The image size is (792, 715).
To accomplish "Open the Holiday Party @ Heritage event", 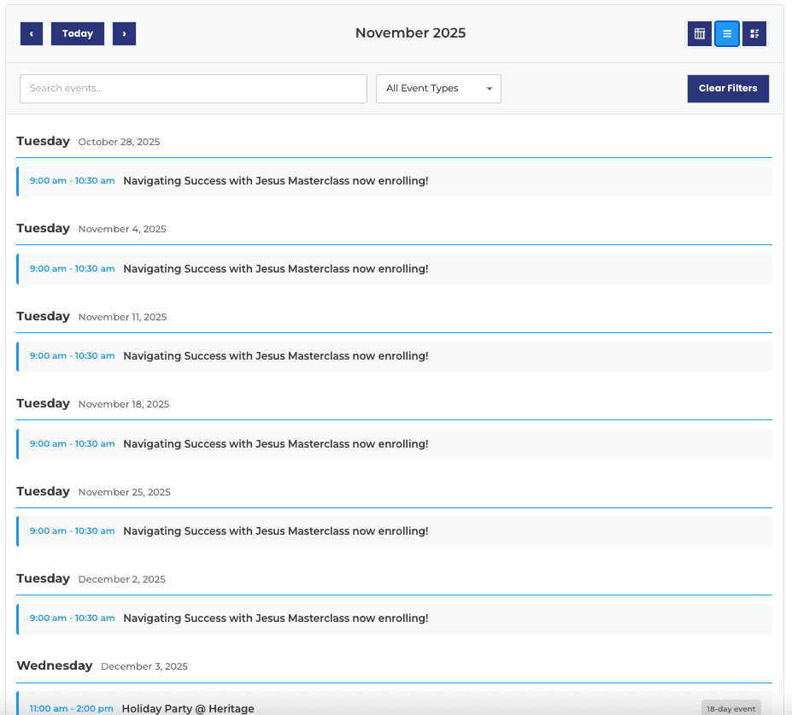I will click(188, 708).
